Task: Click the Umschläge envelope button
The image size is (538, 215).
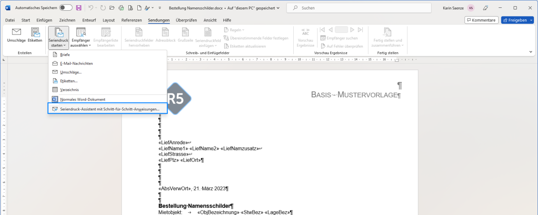Action: point(16,35)
